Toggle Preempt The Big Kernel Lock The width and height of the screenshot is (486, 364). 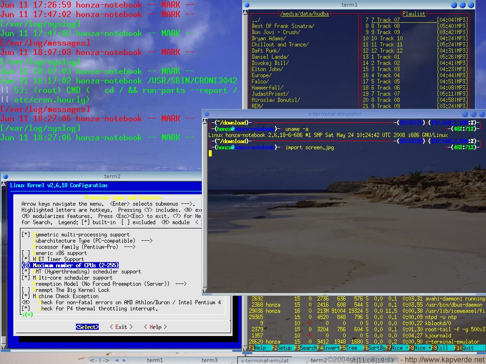click(x=65, y=290)
